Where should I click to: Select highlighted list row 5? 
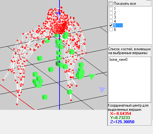(118, 25)
